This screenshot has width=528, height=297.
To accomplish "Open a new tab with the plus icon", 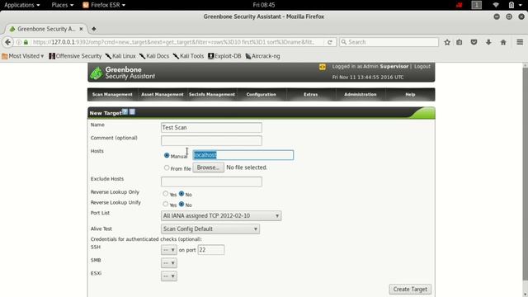I will tap(94, 29).
